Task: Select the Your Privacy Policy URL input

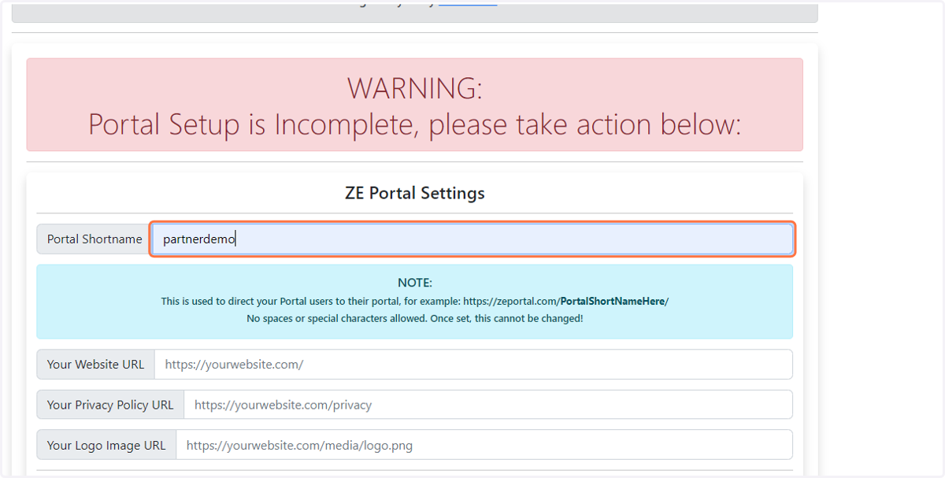Action: 488,405
